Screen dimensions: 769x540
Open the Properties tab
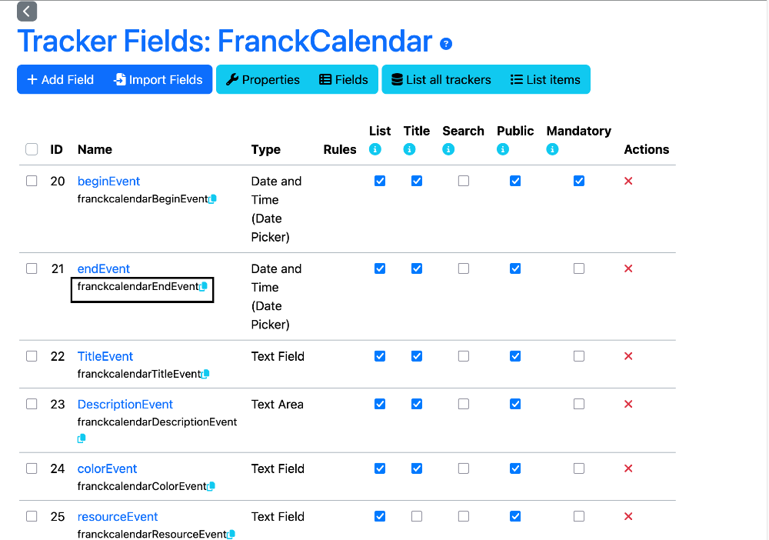pos(263,79)
